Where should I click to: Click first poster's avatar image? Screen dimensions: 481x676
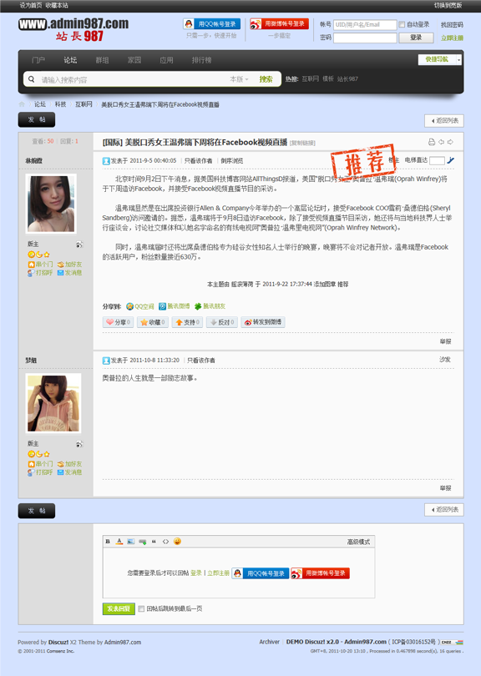coord(51,204)
